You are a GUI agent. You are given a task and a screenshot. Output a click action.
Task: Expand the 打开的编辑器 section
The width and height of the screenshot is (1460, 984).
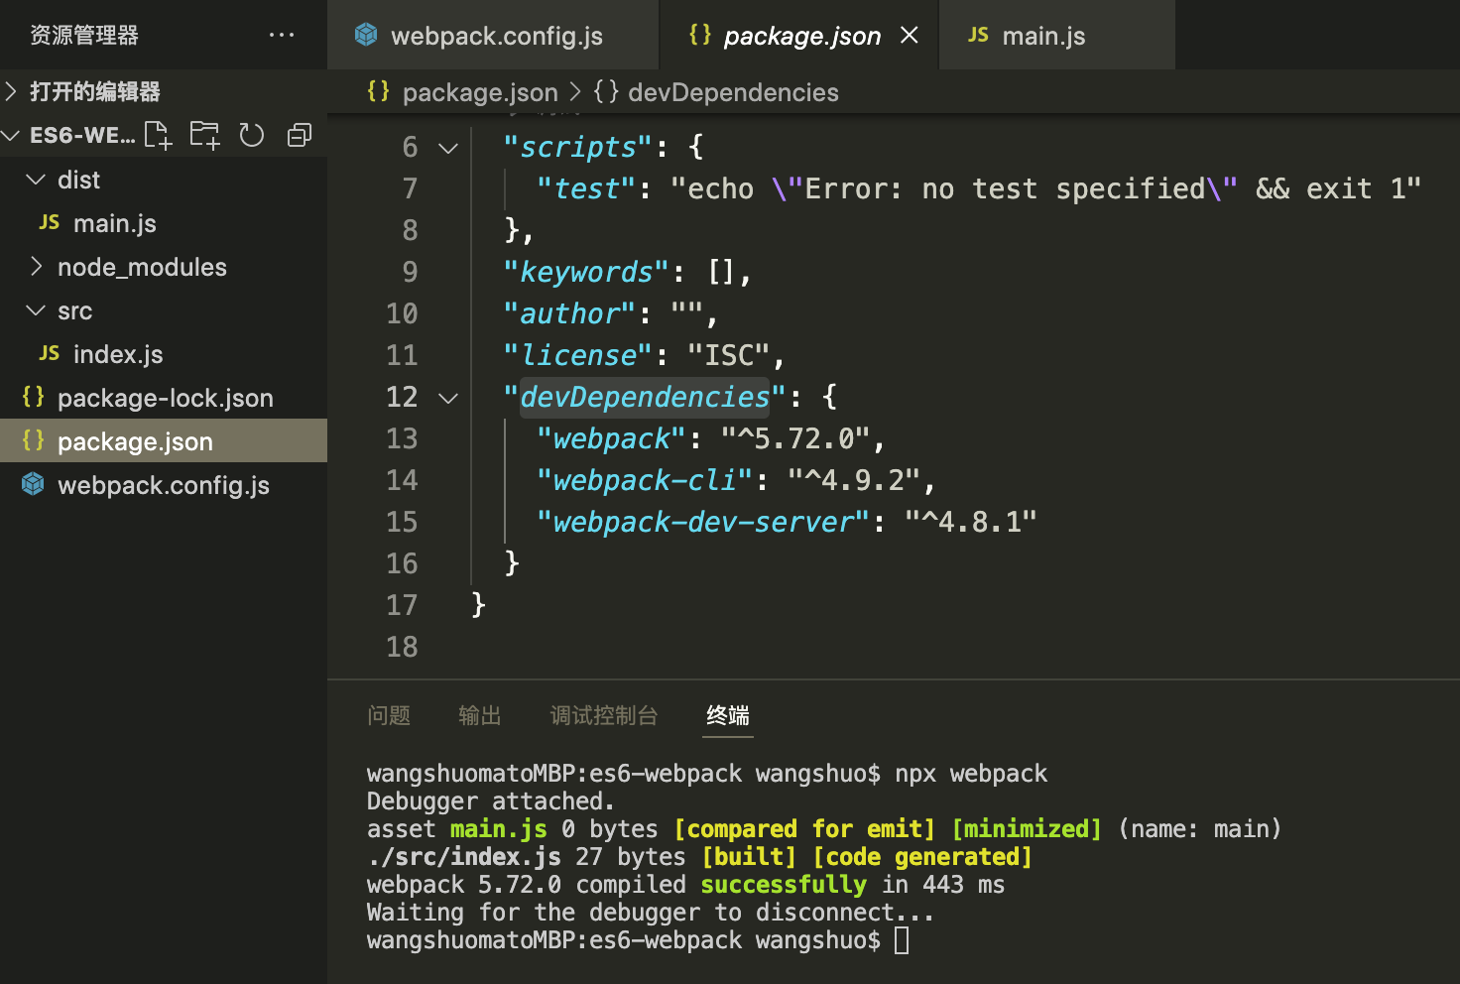pos(11,91)
